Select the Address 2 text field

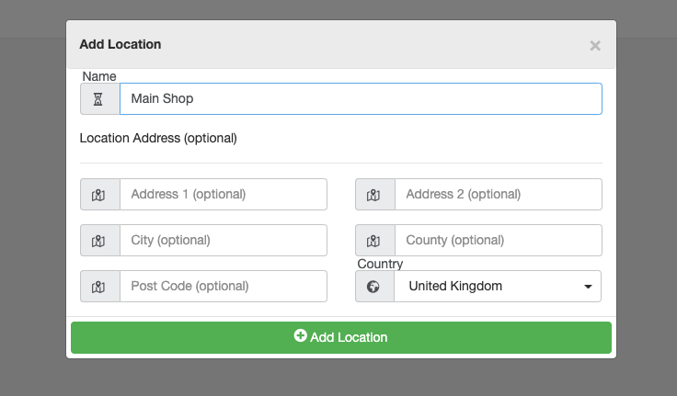[498, 195]
